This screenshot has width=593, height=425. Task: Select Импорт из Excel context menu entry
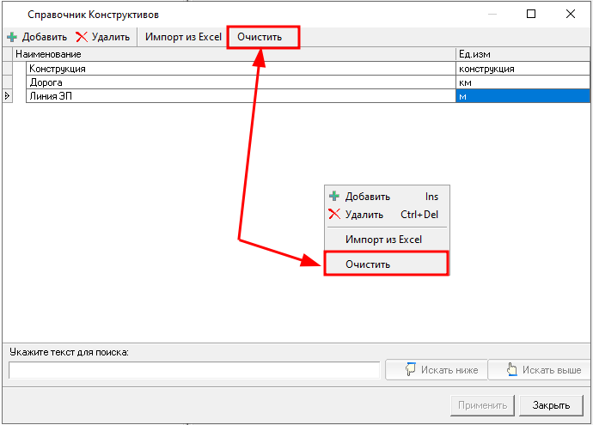click(x=383, y=240)
